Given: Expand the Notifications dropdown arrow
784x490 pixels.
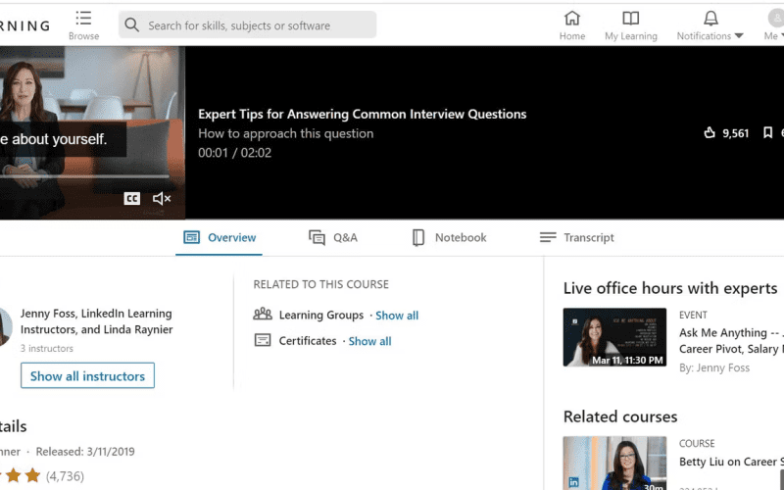Looking at the screenshot, I should [x=739, y=36].
